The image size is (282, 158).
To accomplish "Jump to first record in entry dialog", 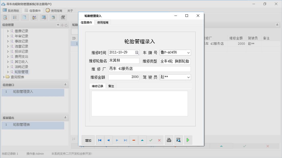I will pyautogui.click(x=100, y=140).
